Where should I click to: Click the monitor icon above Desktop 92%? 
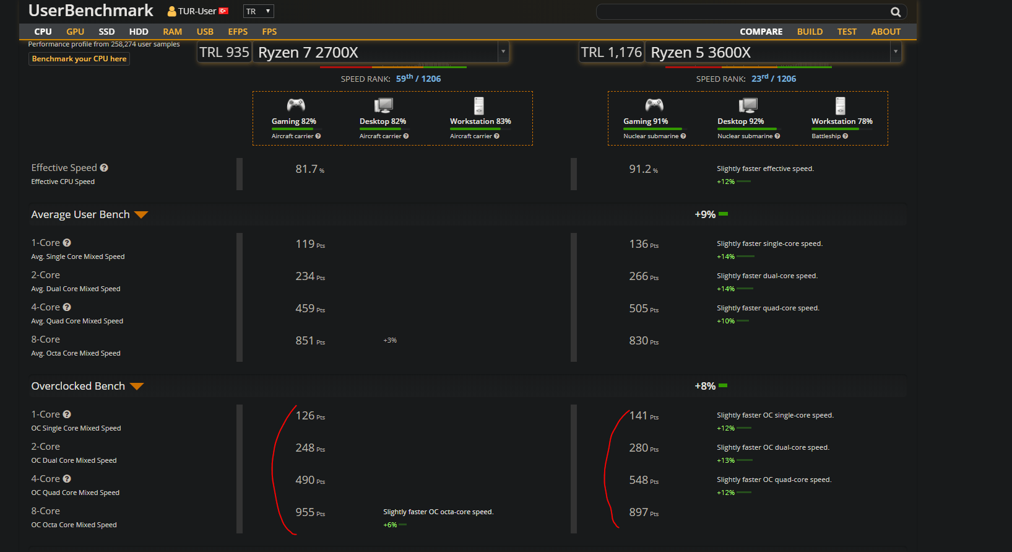[x=748, y=105]
